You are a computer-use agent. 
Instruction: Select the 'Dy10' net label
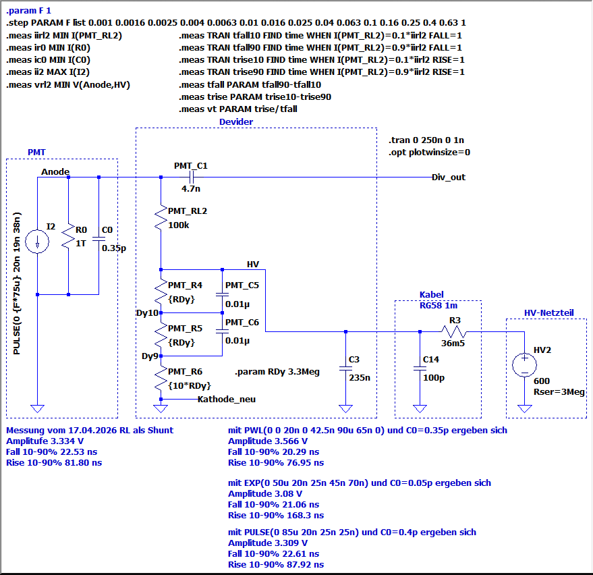147,313
